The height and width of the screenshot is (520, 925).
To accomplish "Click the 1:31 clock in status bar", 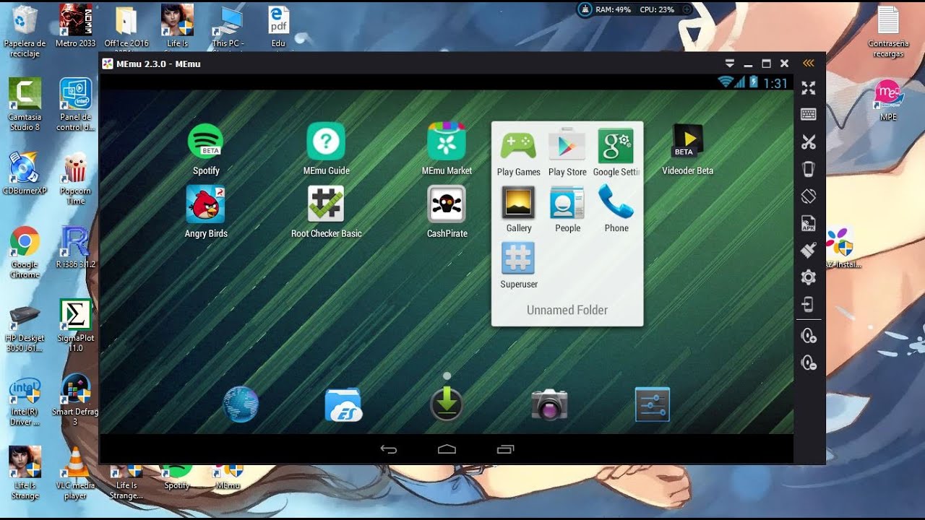I will click(775, 83).
